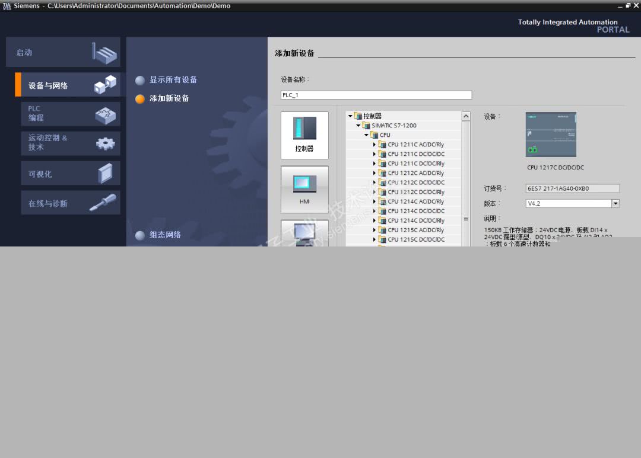Image resolution: width=641 pixels, height=458 pixels.
Task: Click the SIMATIC S7-1200 tree label
Action: click(x=394, y=126)
